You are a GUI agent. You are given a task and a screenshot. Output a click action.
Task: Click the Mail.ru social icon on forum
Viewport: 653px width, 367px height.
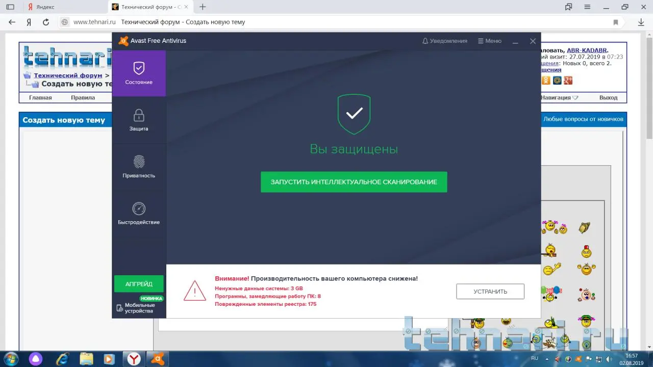[557, 81]
